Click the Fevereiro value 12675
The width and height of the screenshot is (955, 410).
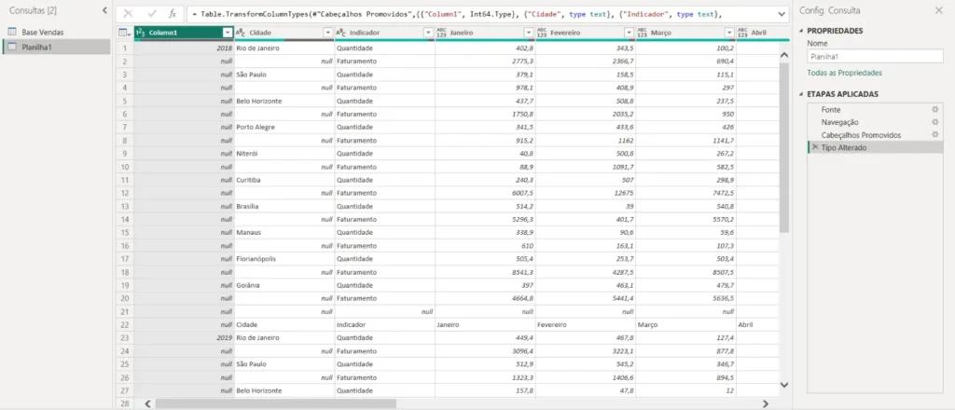click(x=586, y=193)
